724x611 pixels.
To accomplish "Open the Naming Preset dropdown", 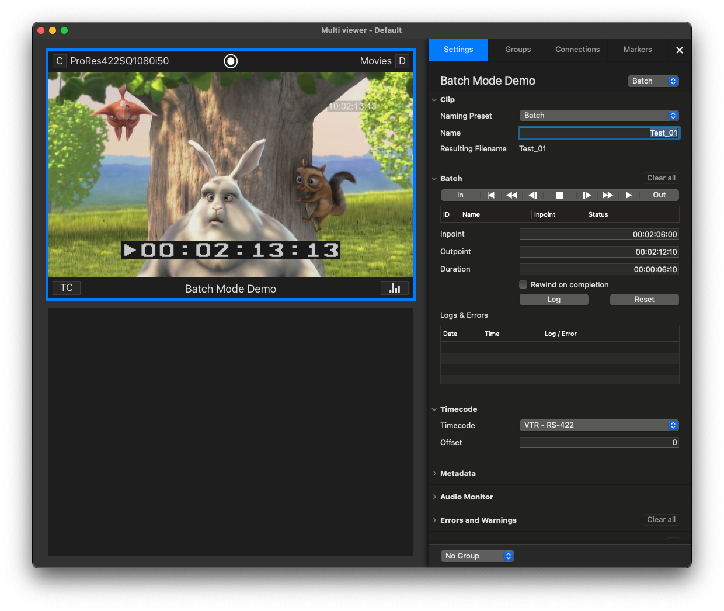I will click(x=599, y=116).
